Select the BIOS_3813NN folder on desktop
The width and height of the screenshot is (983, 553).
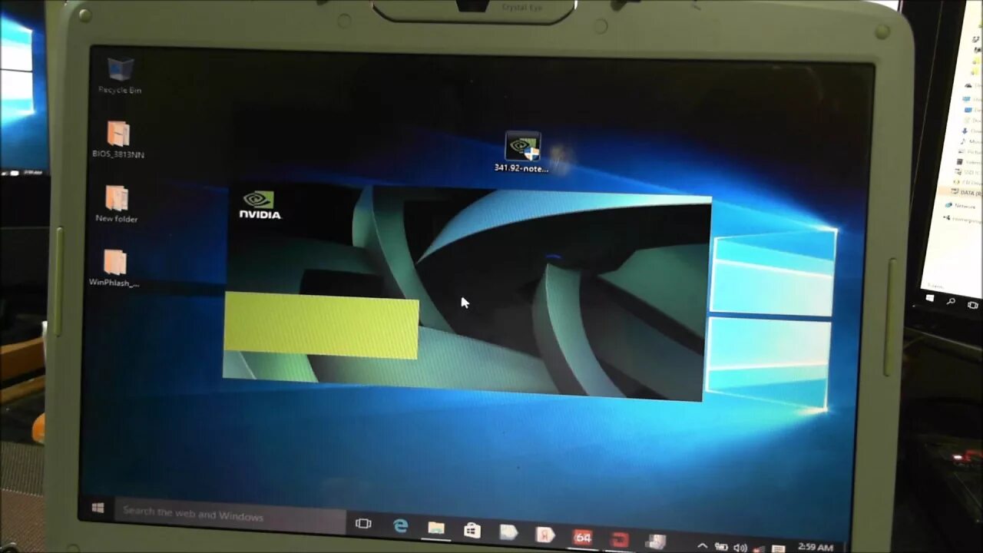click(x=118, y=140)
